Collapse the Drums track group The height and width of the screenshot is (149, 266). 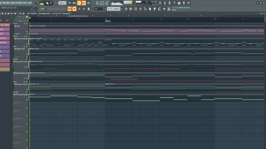(24, 36)
